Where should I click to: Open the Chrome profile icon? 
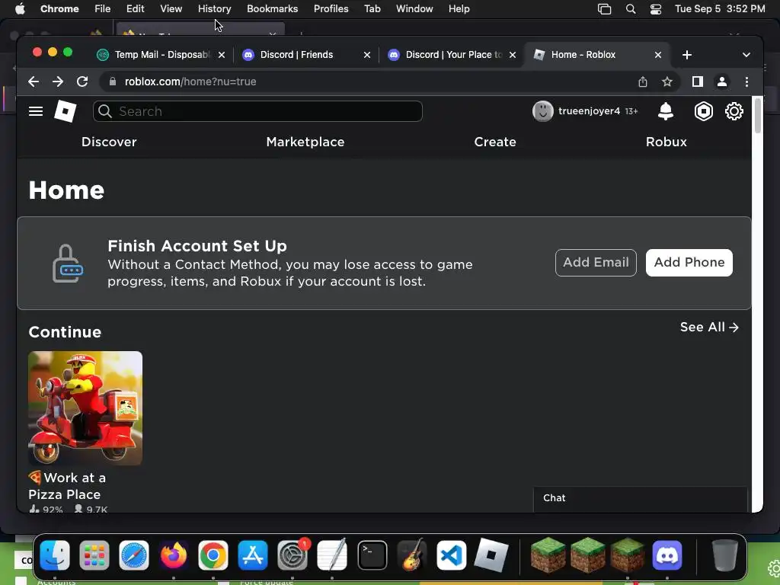pyautogui.click(x=722, y=82)
